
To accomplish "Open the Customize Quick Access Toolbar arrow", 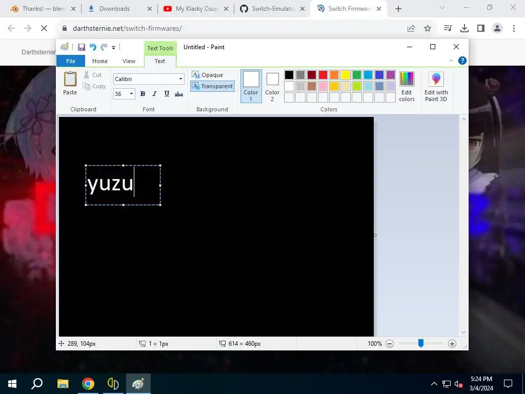I will click(x=113, y=48).
